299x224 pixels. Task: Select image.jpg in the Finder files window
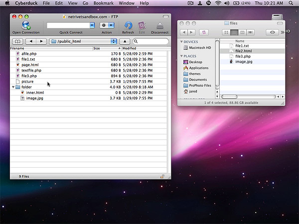tap(252, 62)
